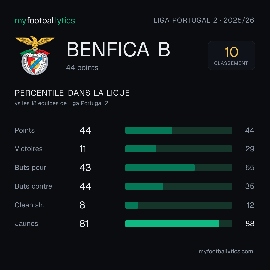The image size is (270, 270).
Task: Click the Buts pour percentile number 65
Action: [250, 168]
